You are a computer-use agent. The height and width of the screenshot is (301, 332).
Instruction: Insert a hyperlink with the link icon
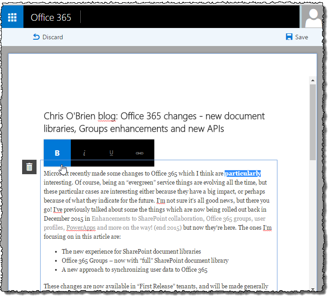pos(139,153)
